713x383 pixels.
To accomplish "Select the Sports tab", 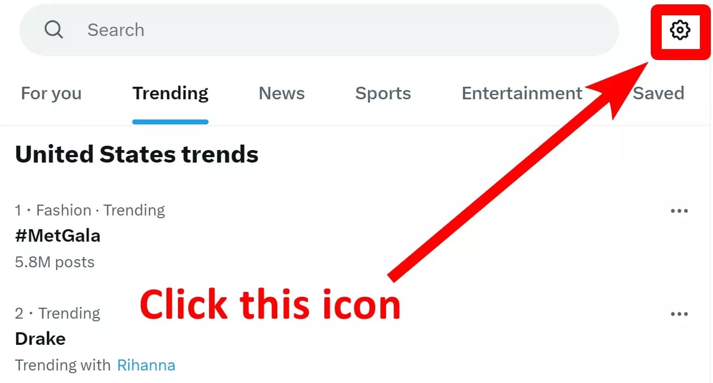I will tap(383, 93).
